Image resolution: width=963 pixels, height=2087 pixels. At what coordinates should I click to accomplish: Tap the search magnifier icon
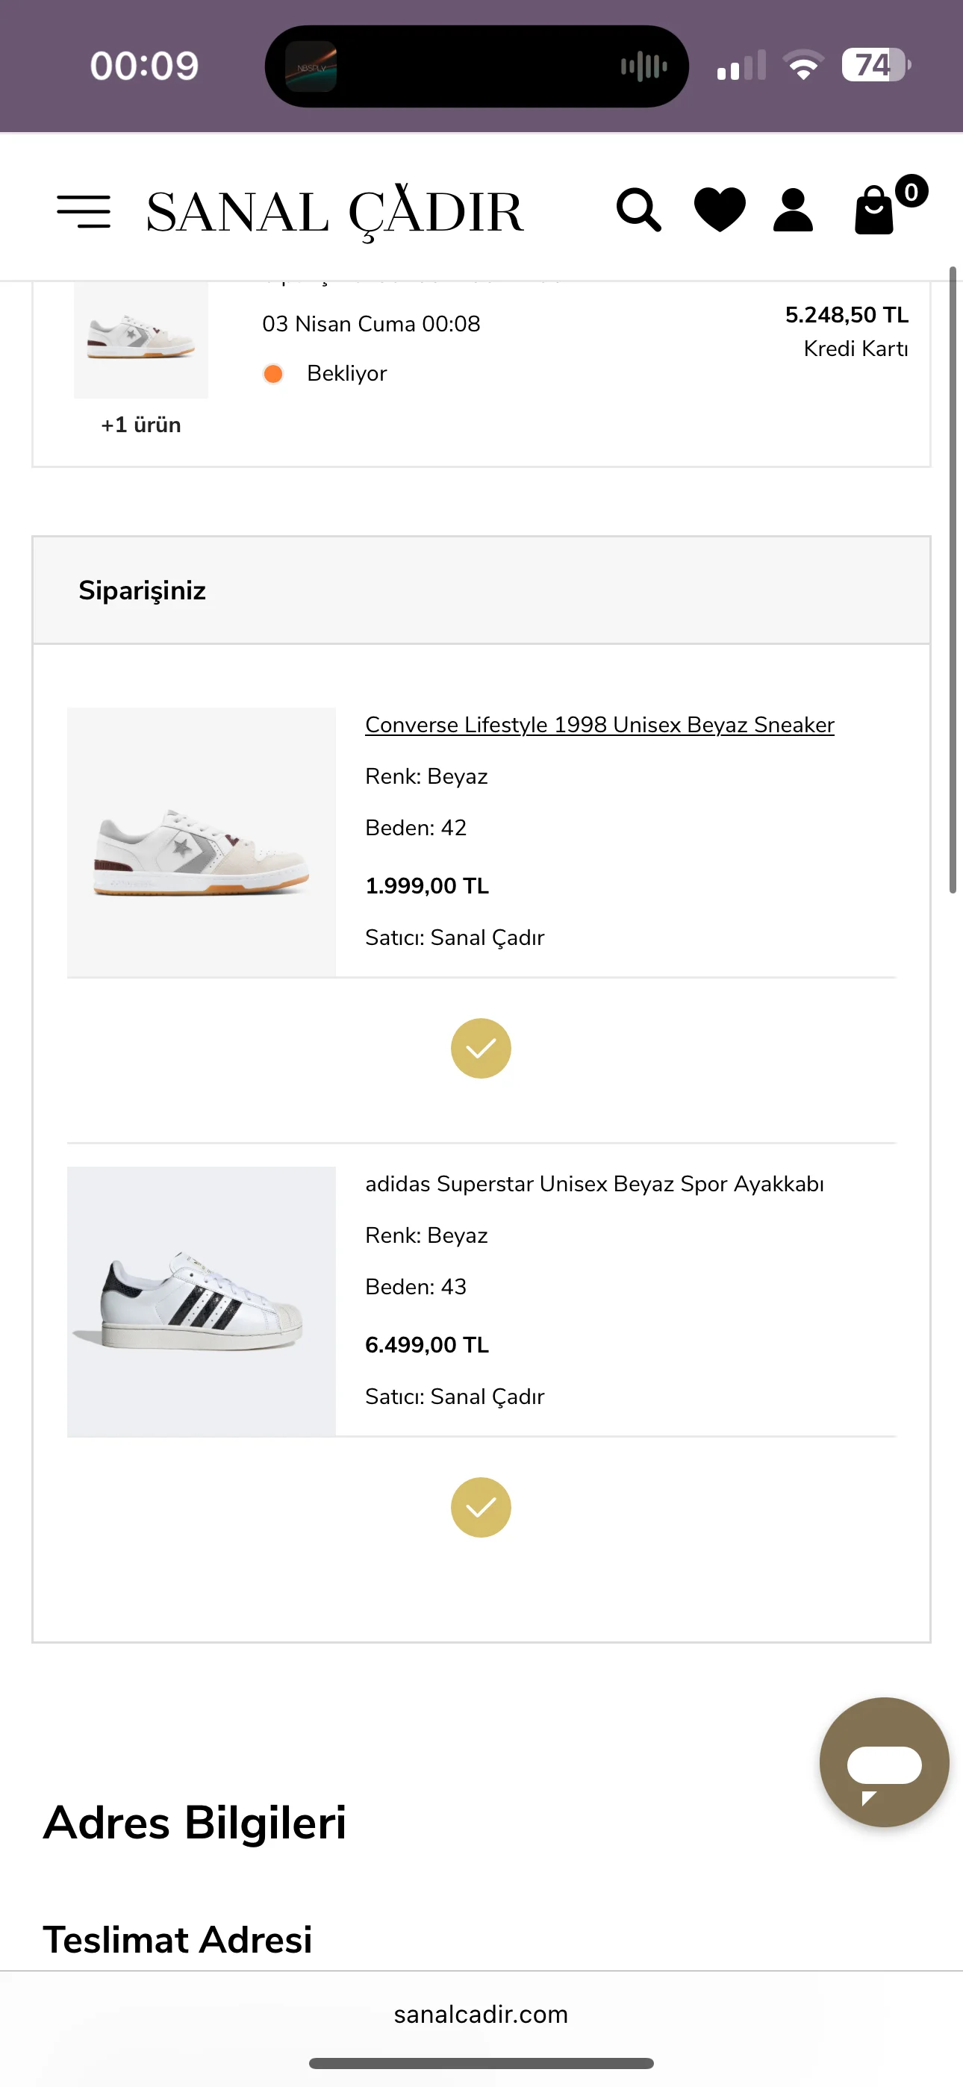[x=638, y=210]
